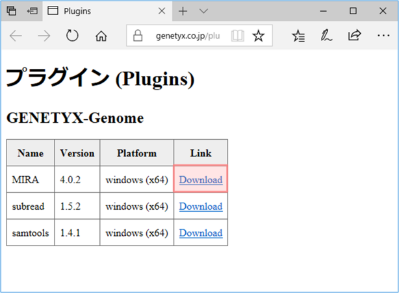399x293 pixels.
Task: Click the Name column header
Action: 31,153
